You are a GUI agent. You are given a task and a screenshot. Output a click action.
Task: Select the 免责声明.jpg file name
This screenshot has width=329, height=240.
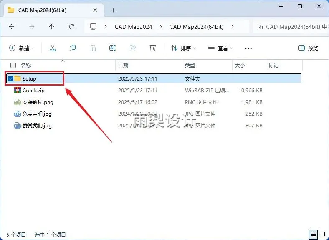click(37, 114)
